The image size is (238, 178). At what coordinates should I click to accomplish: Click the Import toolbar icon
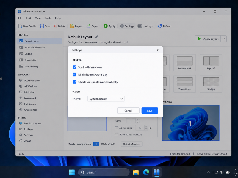pos(72,26)
